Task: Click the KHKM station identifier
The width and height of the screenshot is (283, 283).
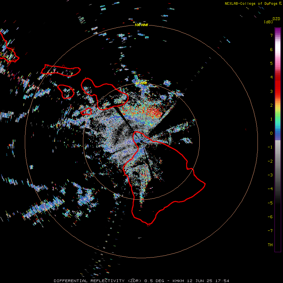Action: 178,281
